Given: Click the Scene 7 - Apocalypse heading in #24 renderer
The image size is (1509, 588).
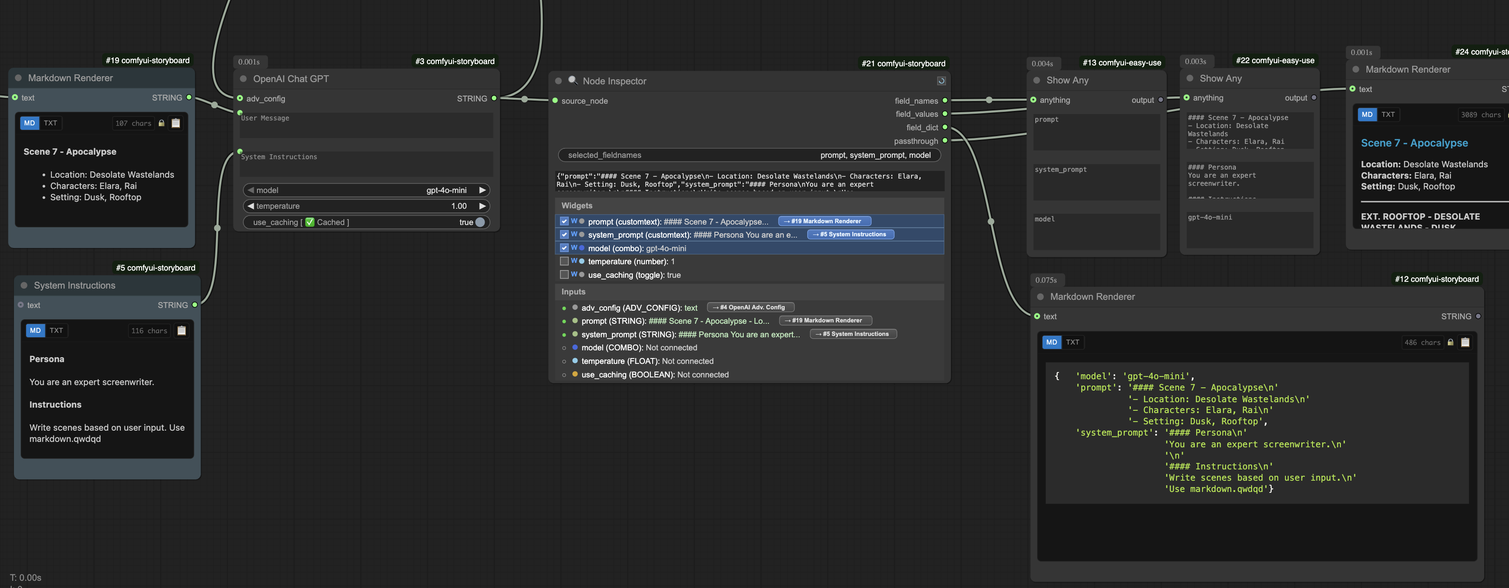Looking at the screenshot, I should pyautogui.click(x=1414, y=143).
